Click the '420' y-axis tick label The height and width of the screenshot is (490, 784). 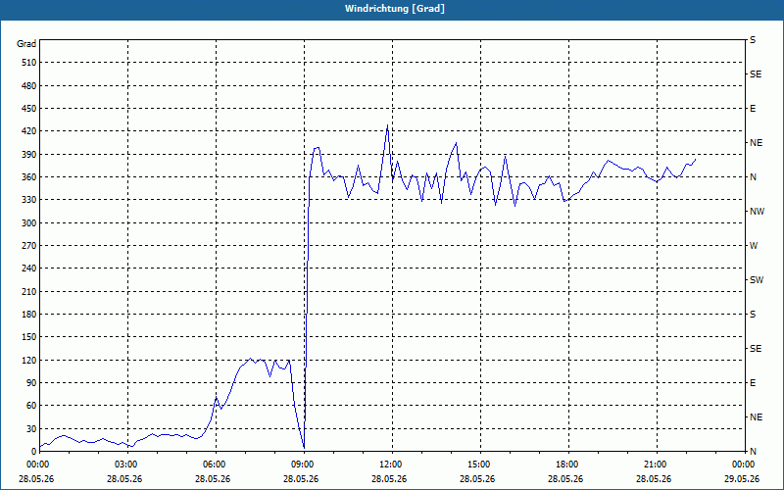(29, 131)
